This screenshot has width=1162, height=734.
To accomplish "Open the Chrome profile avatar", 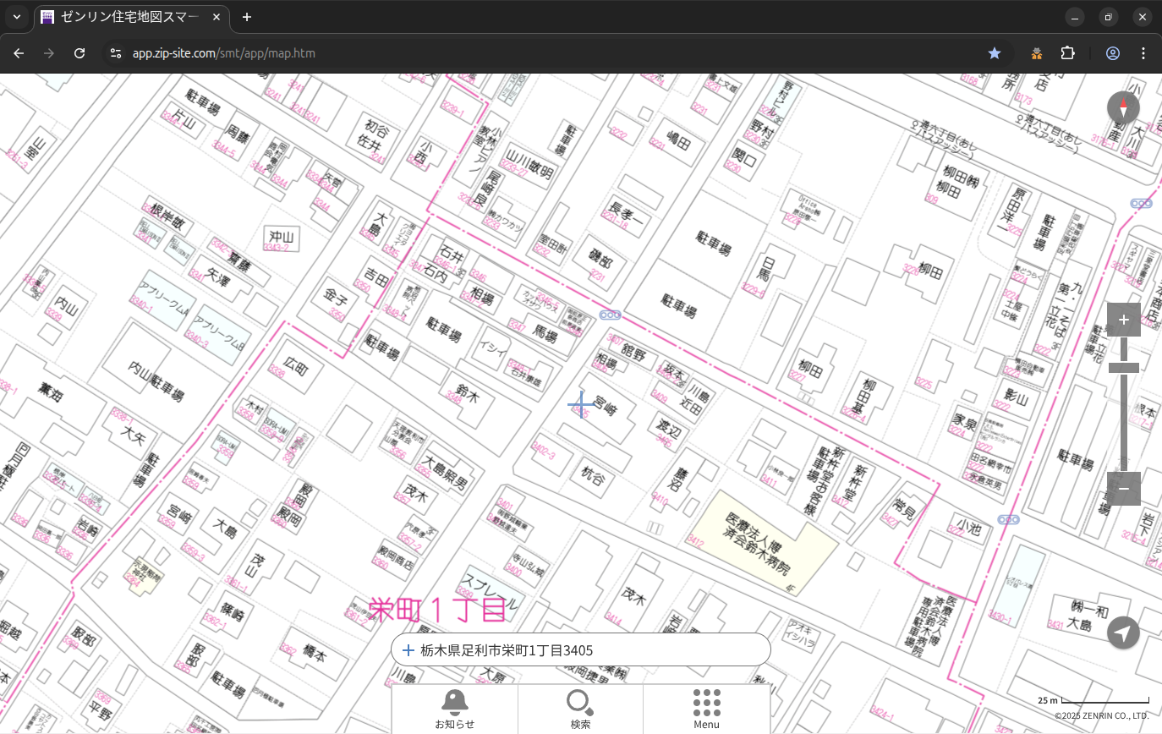I will pyautogui.click(x=1112, y=53).
